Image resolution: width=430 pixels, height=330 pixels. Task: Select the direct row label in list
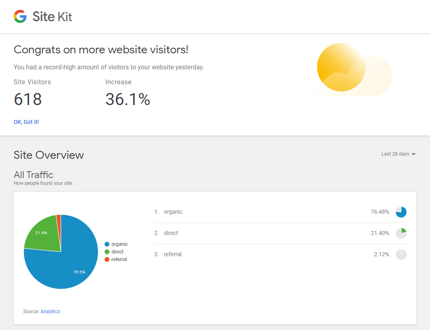(171, 233)
